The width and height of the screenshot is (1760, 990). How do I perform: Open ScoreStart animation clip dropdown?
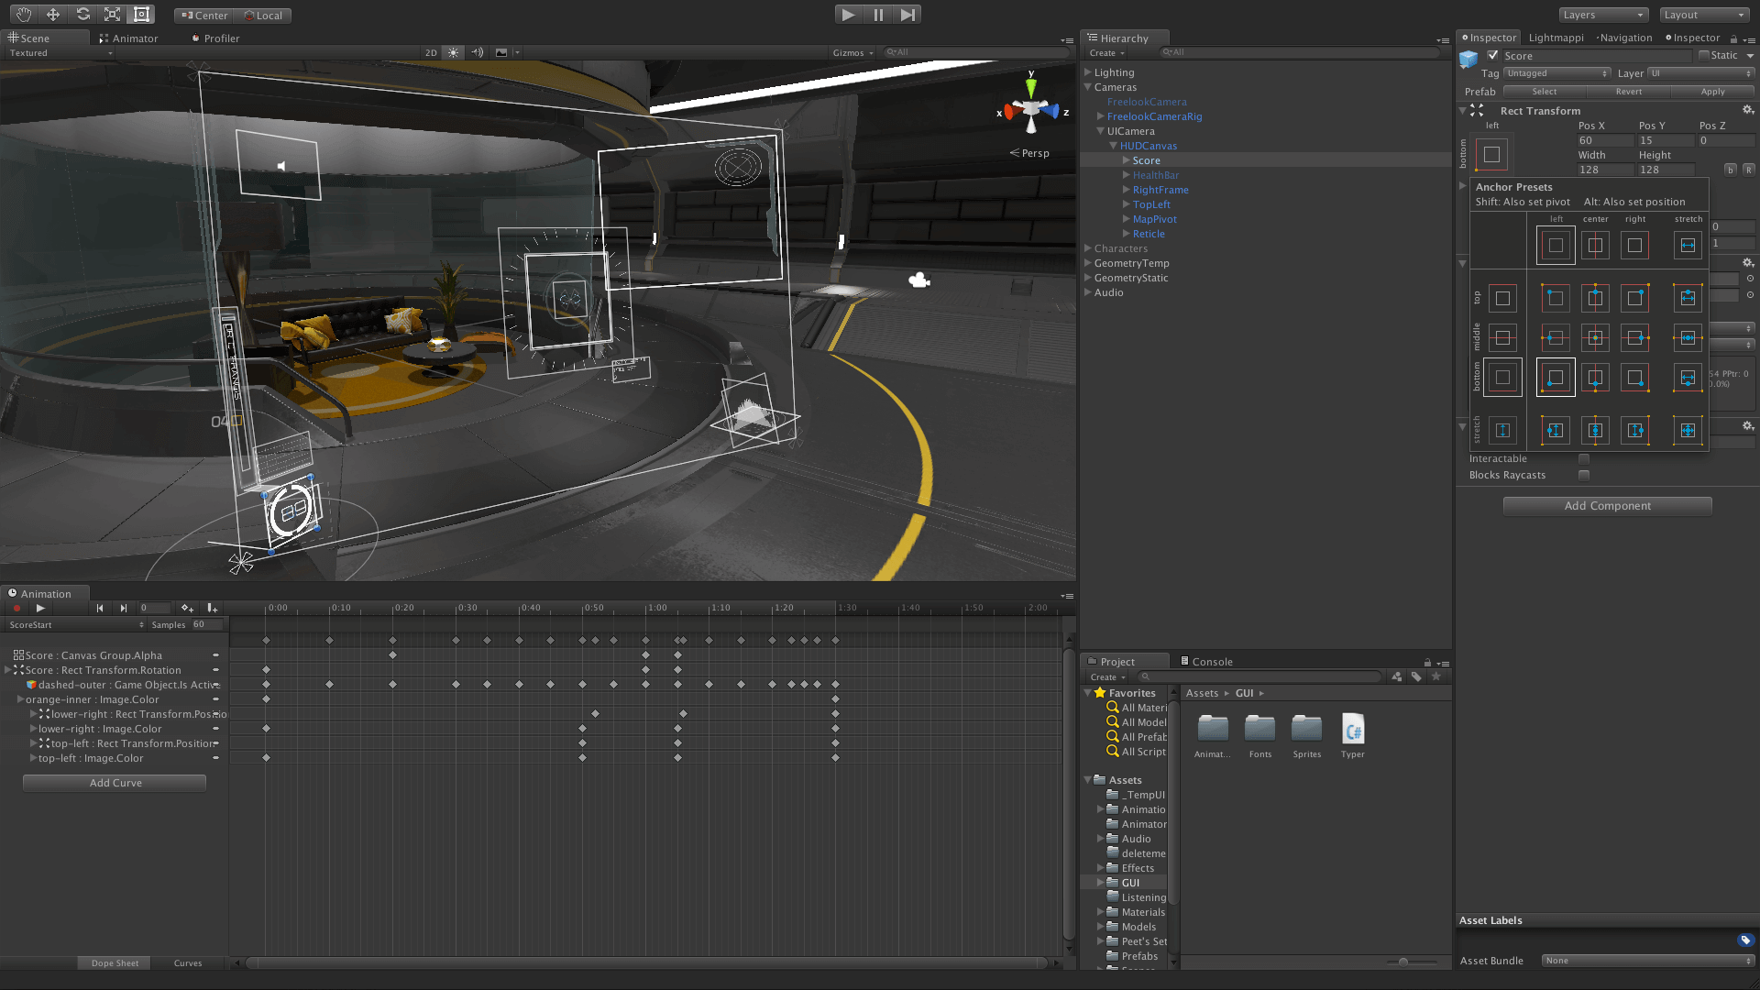point(76,625)
